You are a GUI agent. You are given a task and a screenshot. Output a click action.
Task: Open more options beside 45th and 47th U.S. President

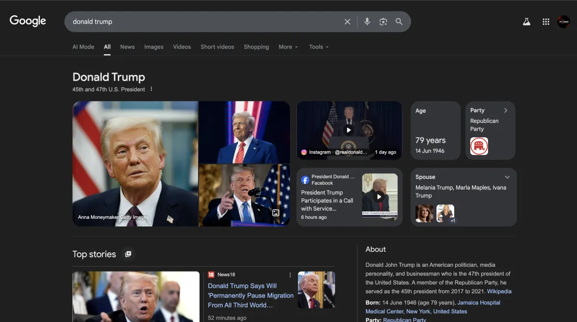151,89
